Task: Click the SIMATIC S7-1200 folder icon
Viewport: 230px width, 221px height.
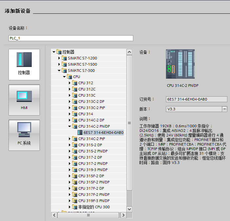Action: click(64, 58)
